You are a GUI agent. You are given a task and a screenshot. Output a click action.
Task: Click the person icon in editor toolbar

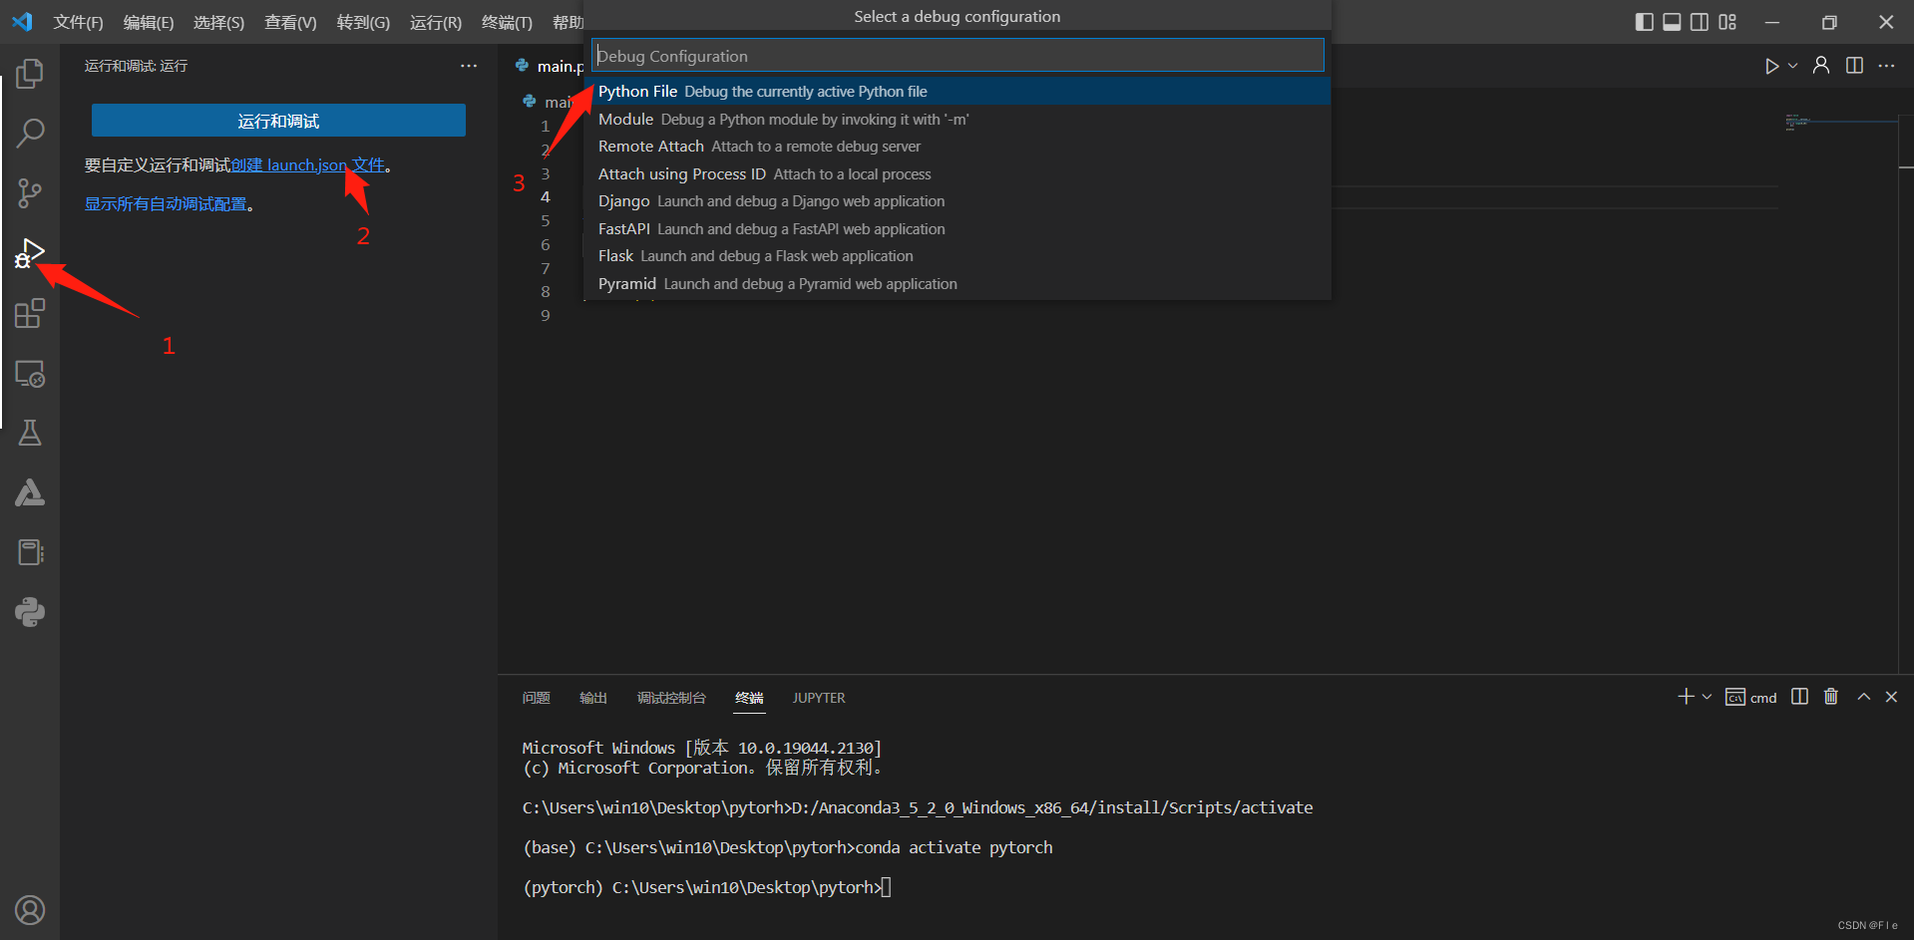coord(1821,66)
